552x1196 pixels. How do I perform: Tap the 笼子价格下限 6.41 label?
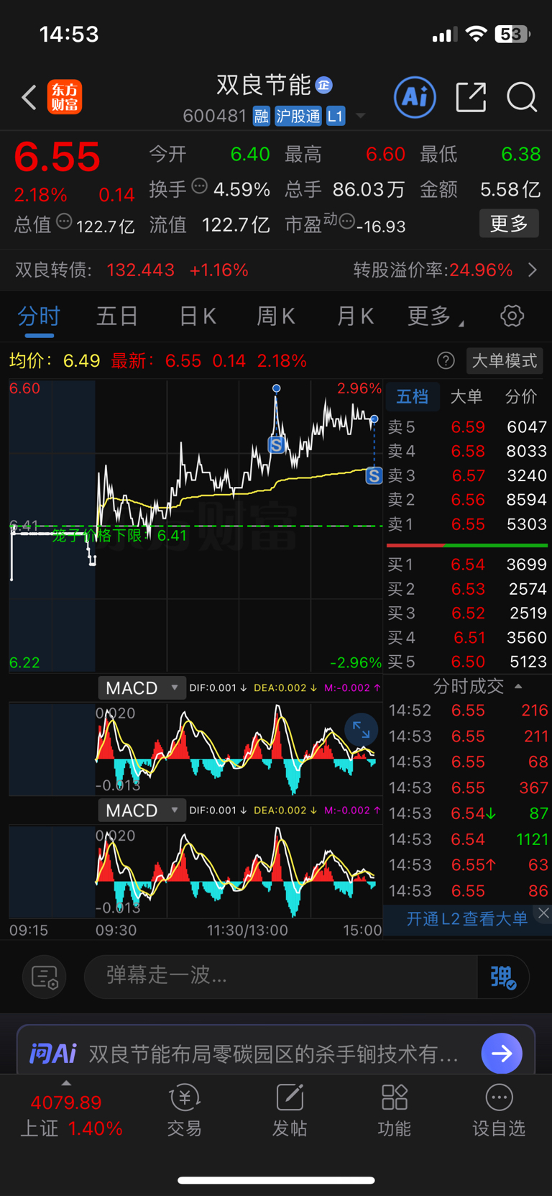[119, 535]
